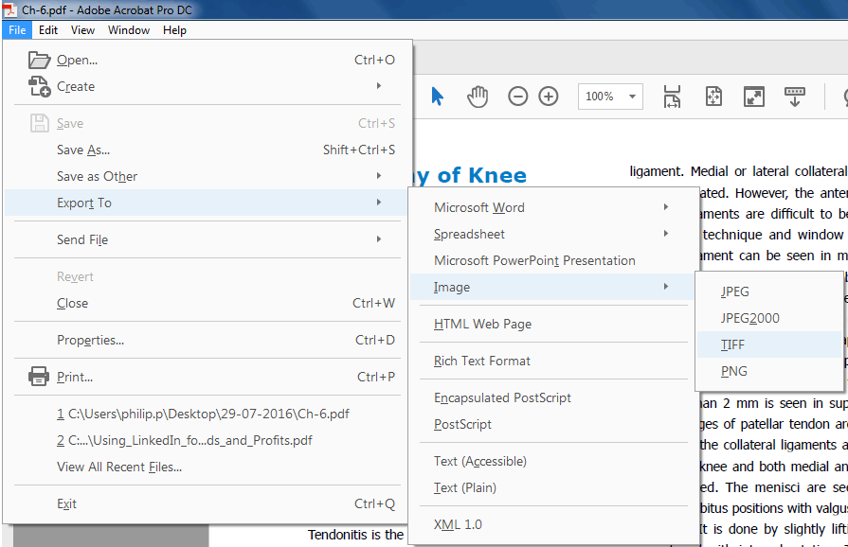Screen dimensions: 848x547
Task: Click the Image submenu arrow
Action: (666, 286)
